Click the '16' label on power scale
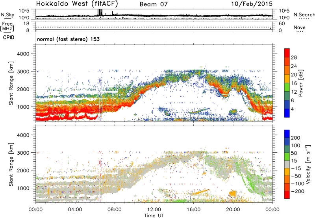 click(x=294, y=83)
